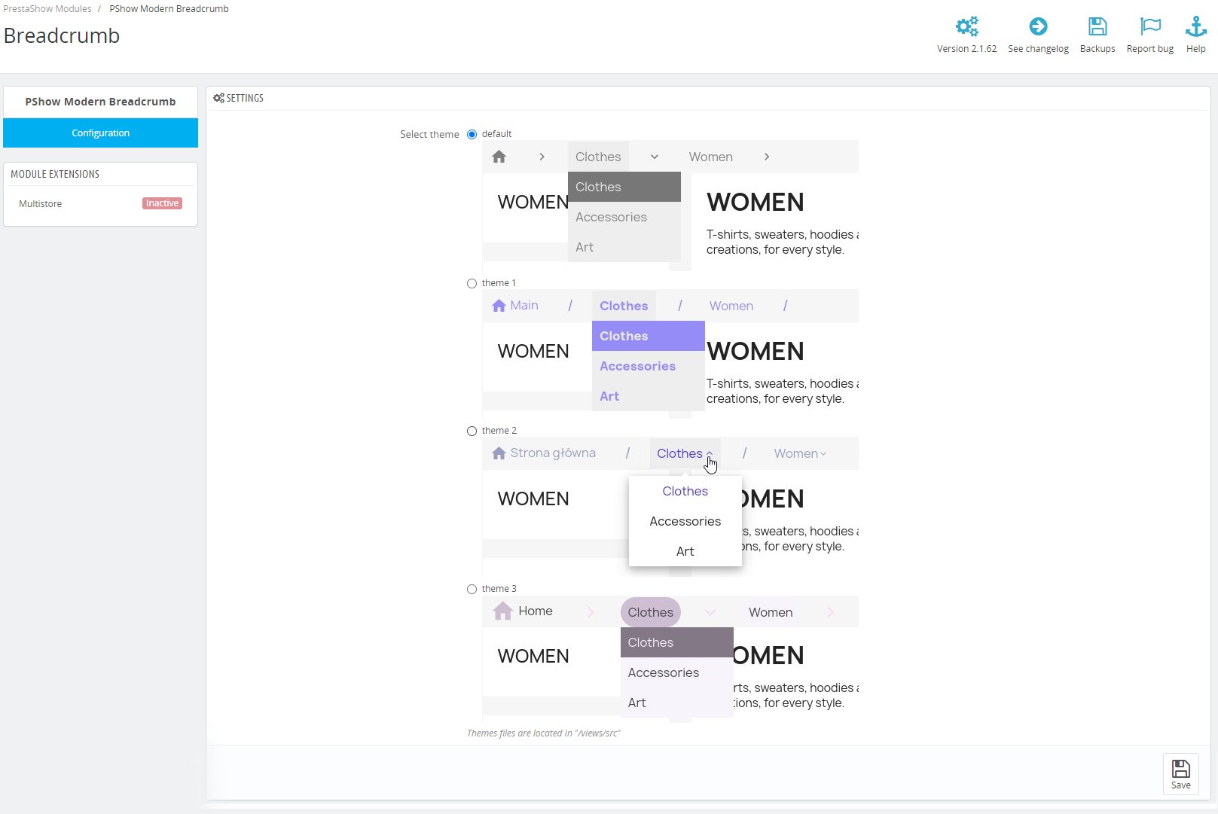Expand Women dropdown in theme 2 preview

click(x=823, y=453)
